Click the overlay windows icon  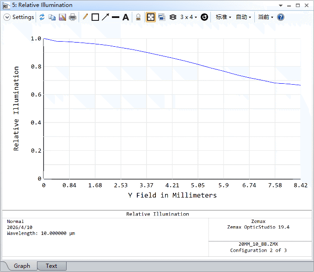point(162,17)
